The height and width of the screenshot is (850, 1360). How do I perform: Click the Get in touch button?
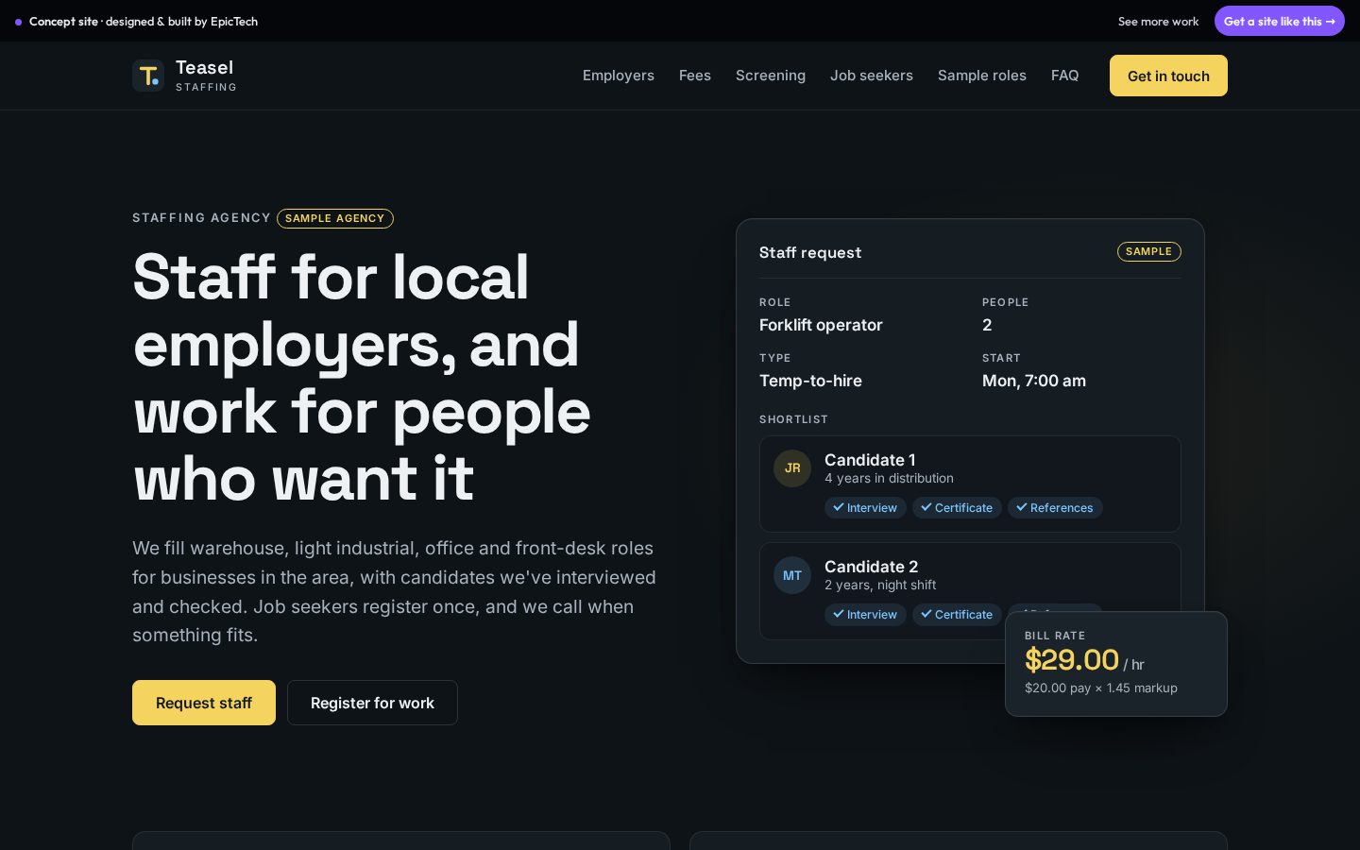click(1168, 76)
